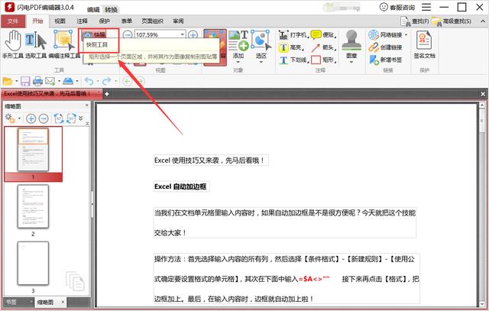Click the Email envelope icon
This screenshot has width=489, height=311.
click(50, 82)
